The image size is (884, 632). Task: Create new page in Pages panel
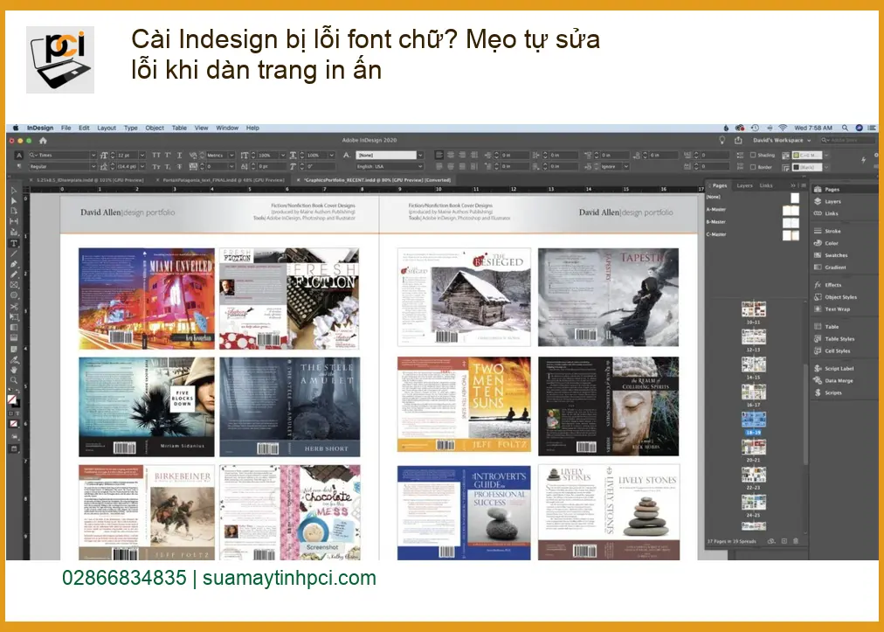pos(784,541)
